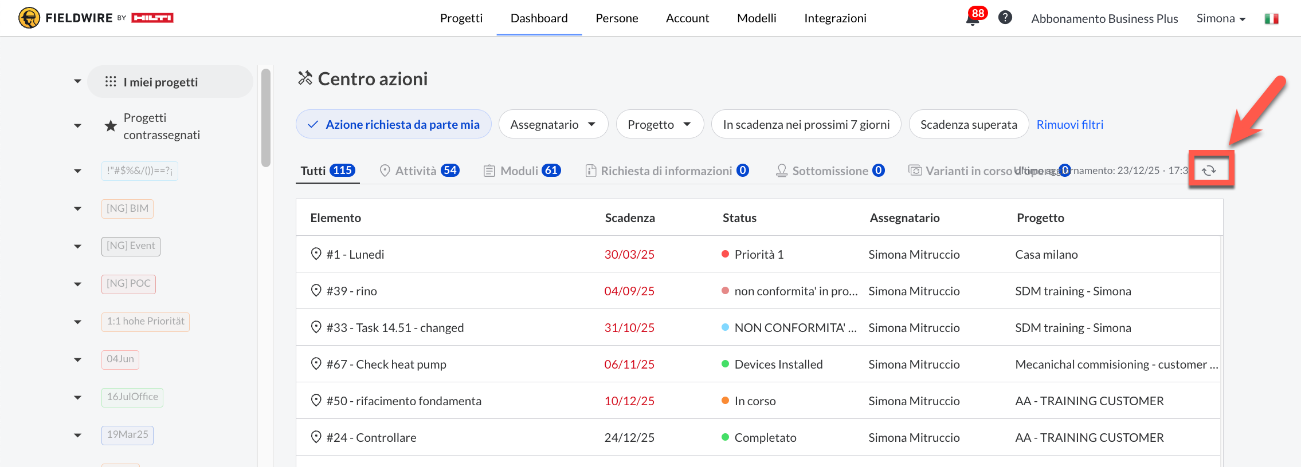This screenshot has height=467, width=1301.
Task: Toggle the In scadenza nei prossimi 7 giorni filter
Action: coord(806,124)
